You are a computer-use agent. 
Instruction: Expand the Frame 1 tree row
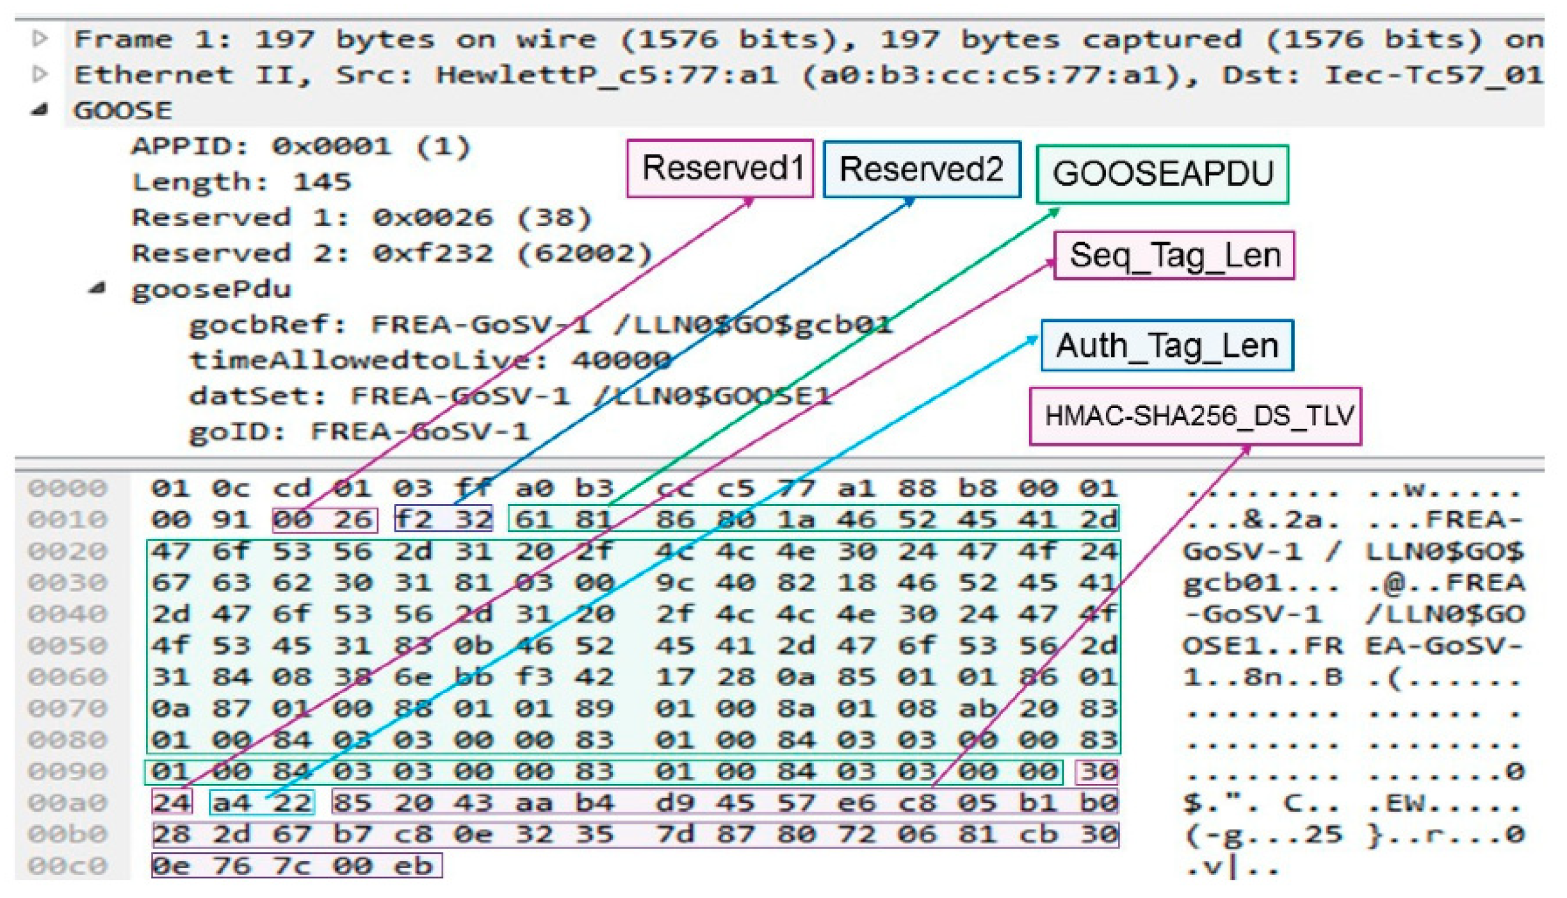40,39
